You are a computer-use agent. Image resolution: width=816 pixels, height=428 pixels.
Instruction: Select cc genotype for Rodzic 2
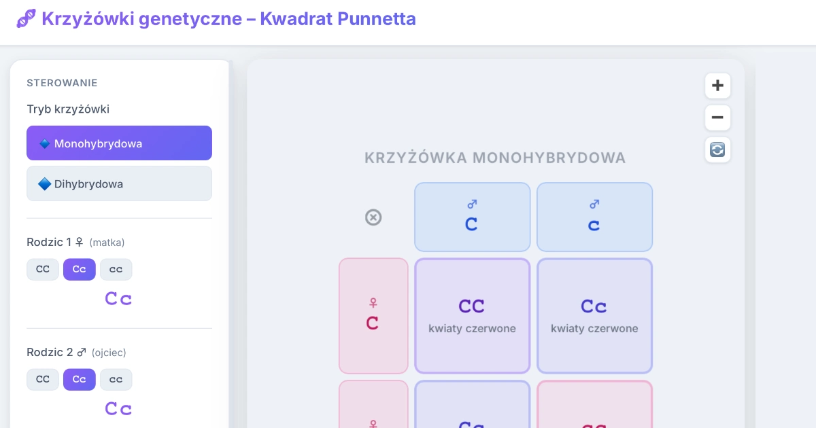116,379
